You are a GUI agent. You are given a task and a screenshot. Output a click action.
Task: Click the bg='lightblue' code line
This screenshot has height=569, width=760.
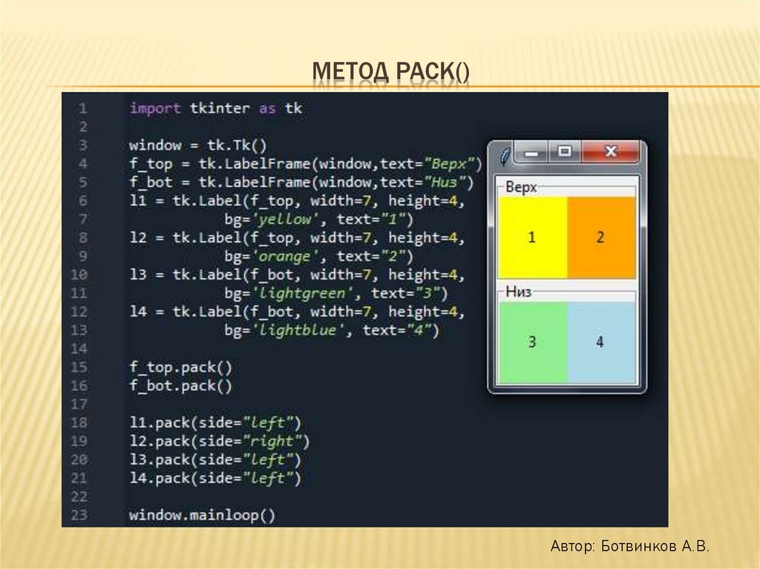point(332,331)
